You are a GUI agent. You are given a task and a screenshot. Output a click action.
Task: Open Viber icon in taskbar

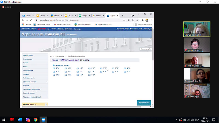pyautogui.click(x=28, y=120)
